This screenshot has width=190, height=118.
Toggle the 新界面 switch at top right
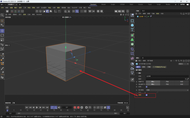click(x=188, y=4)
